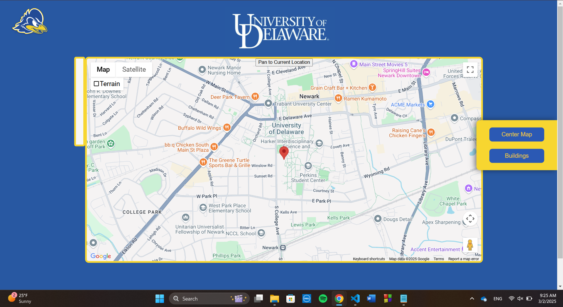Open the Windows Start menu

pos(160,299)
